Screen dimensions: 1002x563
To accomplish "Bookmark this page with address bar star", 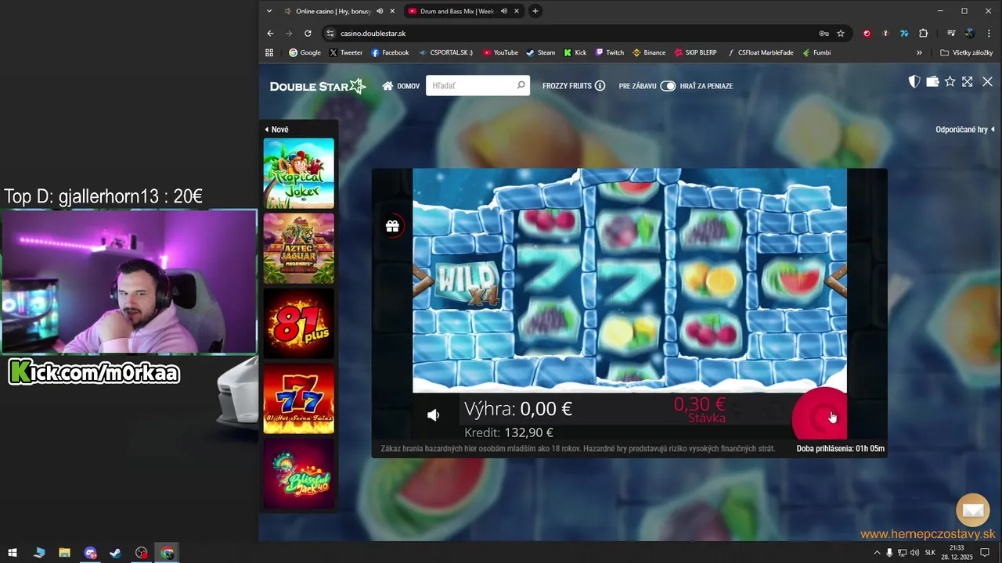I will pos(841,34).
